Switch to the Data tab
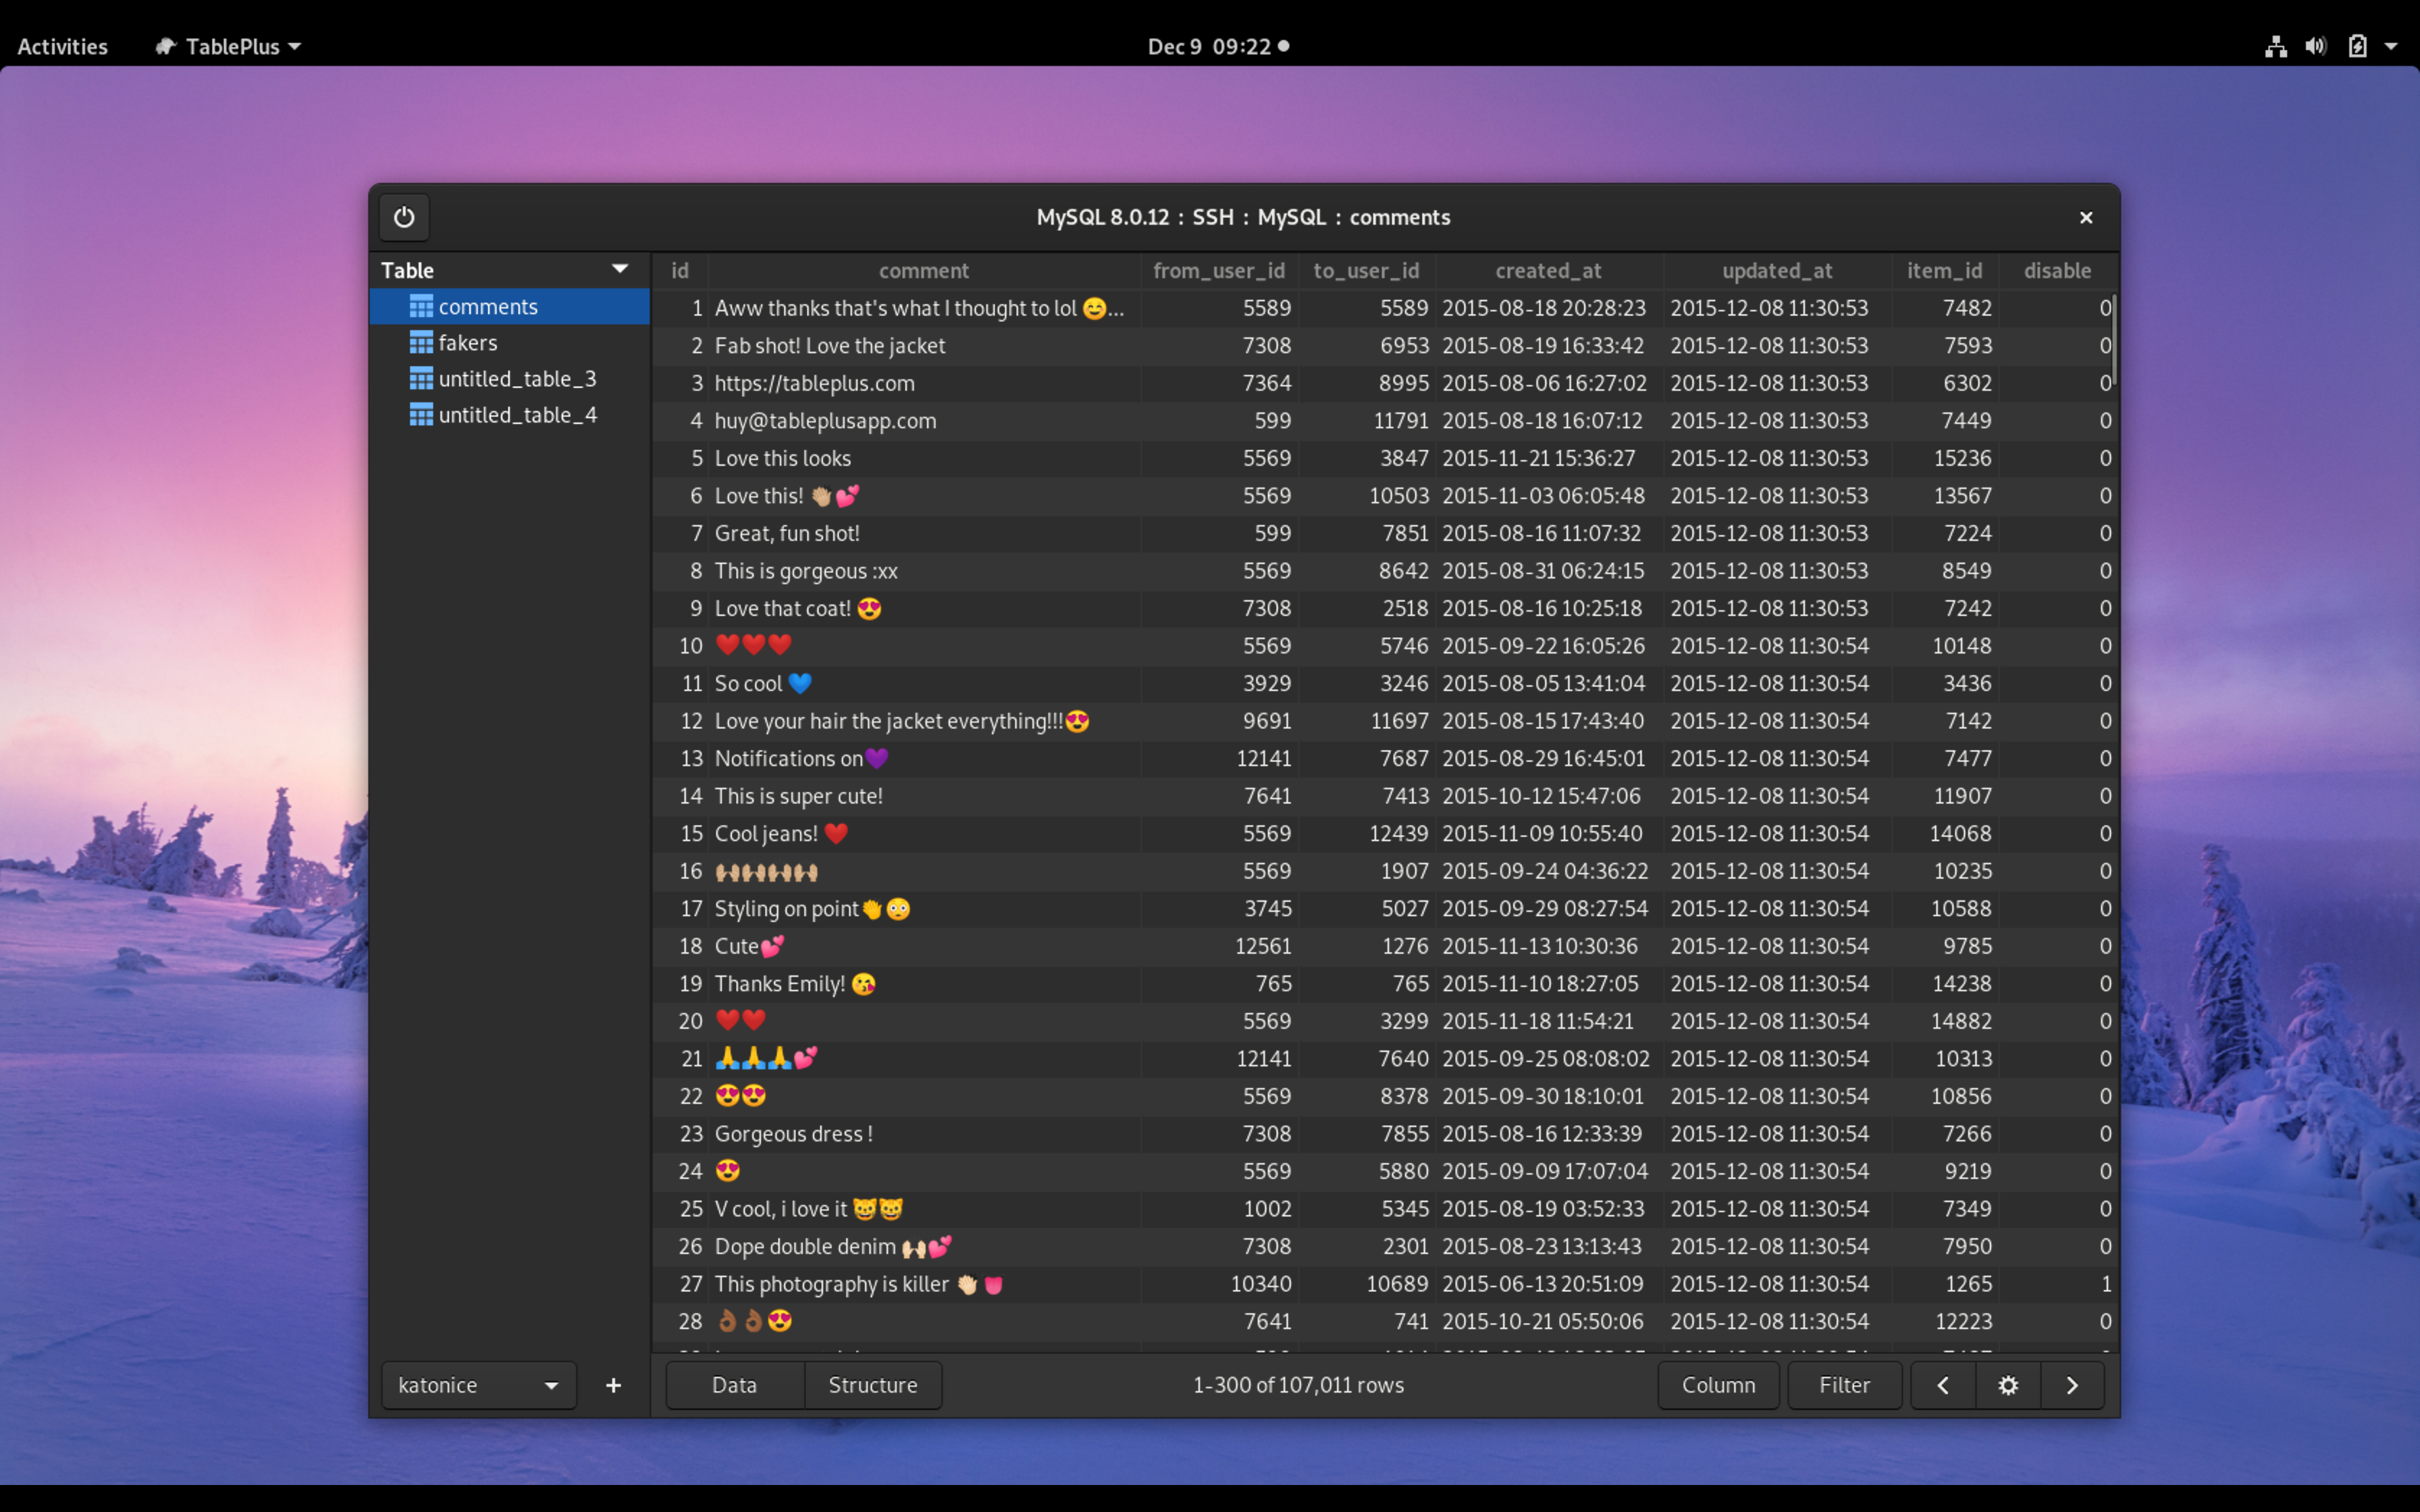Image resolution: width=2420 pixels, height=1512 pixels. (x=732, y=1385)
